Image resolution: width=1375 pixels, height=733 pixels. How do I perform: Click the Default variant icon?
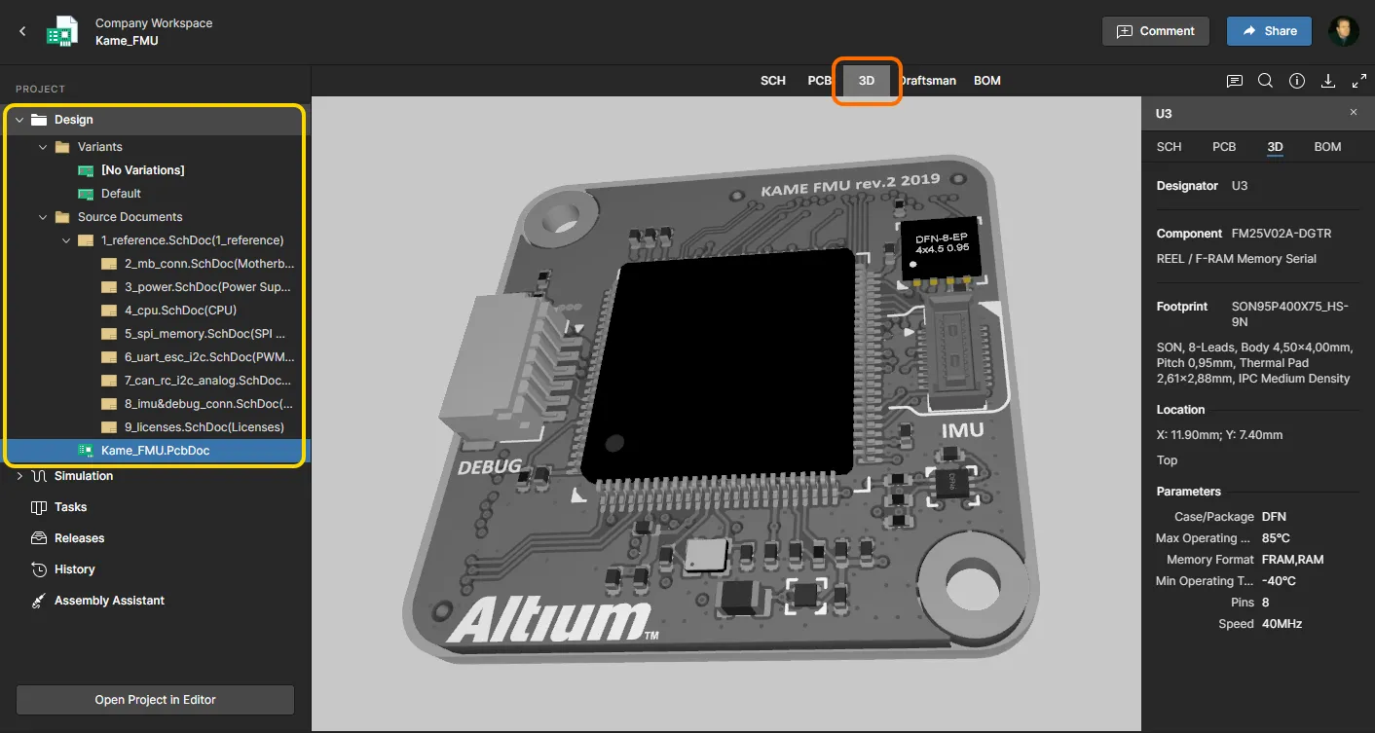[x=86, y=194]
